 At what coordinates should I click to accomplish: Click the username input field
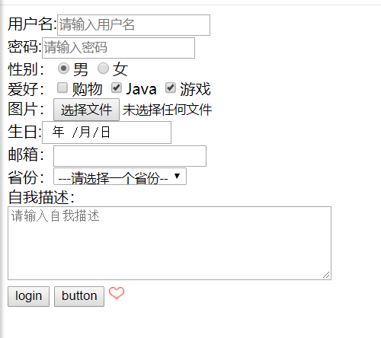(x=133, y=25)
